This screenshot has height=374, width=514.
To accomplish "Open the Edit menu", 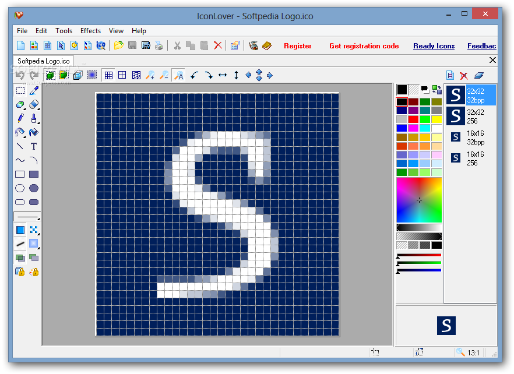I will (x=41, y=31).
